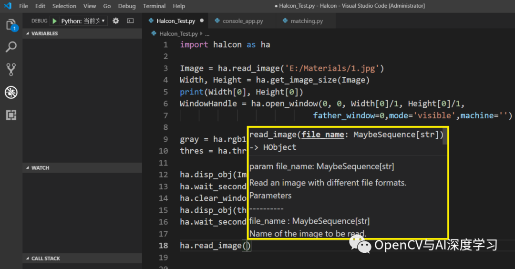Open the Go menu
The image size is (515, 269).
(x=107, y=6)
